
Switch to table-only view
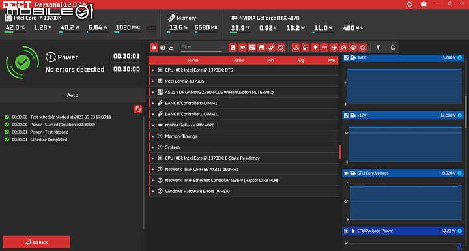[x=163, y=48]
